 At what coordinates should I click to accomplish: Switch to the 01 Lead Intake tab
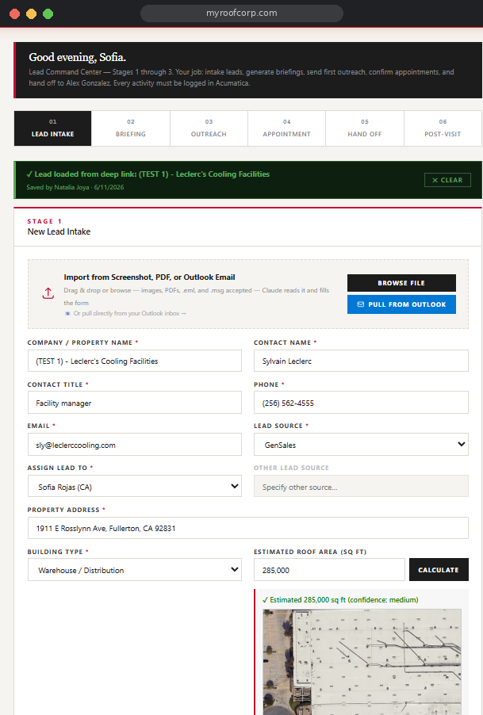click(53, 128)
